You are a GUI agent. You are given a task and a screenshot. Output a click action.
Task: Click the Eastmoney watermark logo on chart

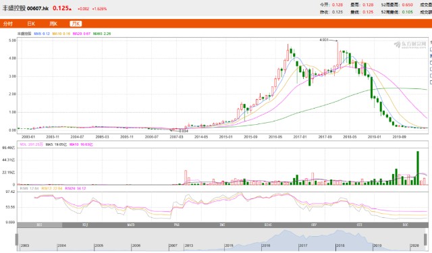point(410,45)
